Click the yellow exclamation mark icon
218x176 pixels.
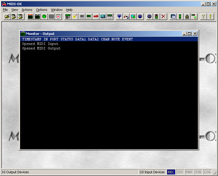[x=210, y=17]
